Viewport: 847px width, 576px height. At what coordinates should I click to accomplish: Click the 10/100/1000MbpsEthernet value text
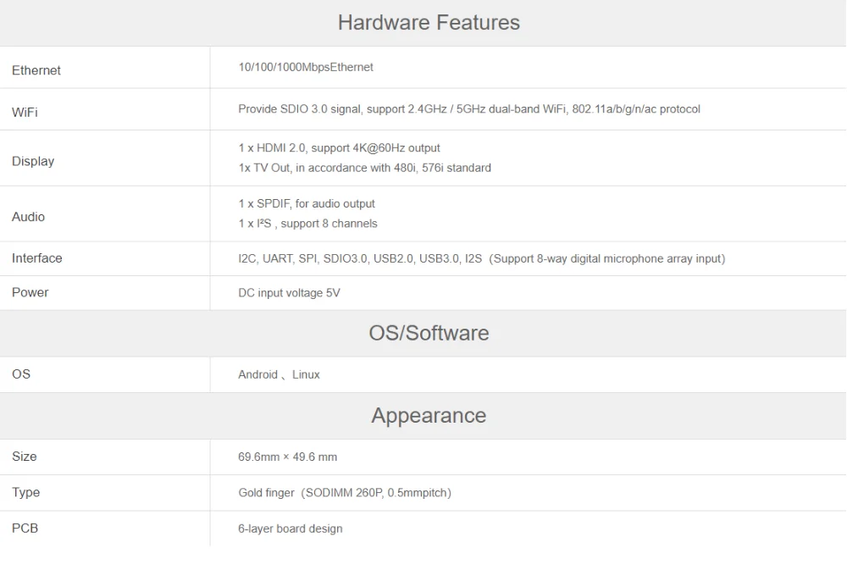tap(306, 67)
